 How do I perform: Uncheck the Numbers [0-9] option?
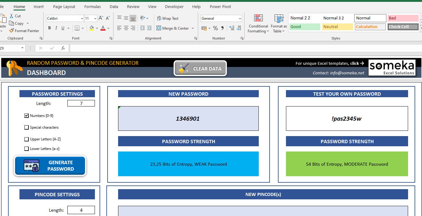(x=27, y=115)
